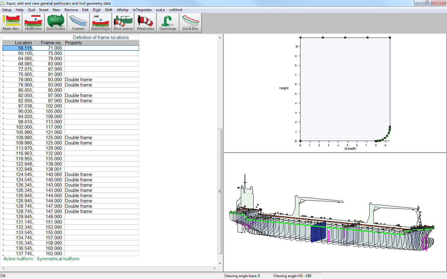447x279 pixels.
Task: Open the Setup menu
Action: (x=7, y=10)
